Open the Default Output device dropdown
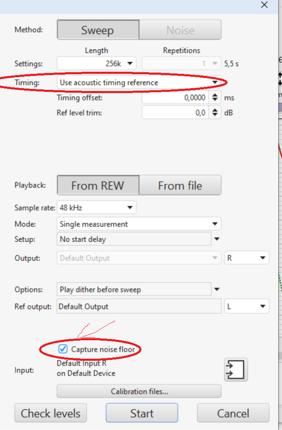This screenshot has width=282, height=430. 139,258
